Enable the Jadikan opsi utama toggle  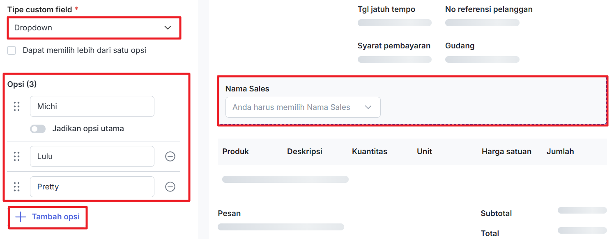[38, 129]
